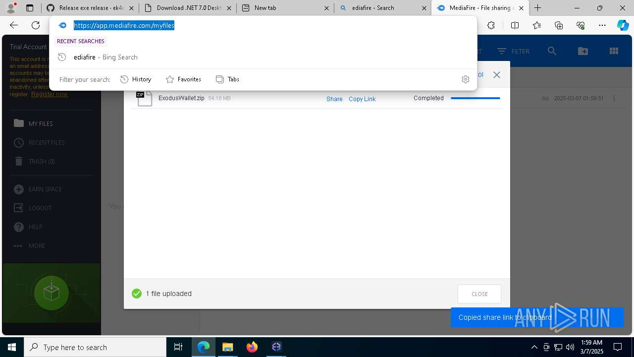Open the tab actions menu icon
The image size is (634, 357).
30,8
